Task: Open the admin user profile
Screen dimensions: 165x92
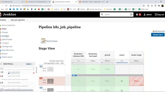Action: click(x=148, y=15)
